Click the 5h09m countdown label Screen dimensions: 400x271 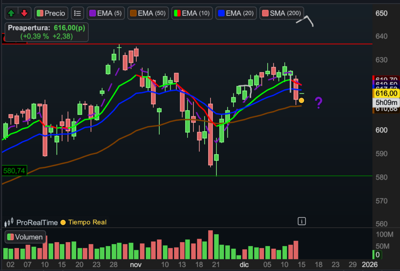click(x=386, y=102)
